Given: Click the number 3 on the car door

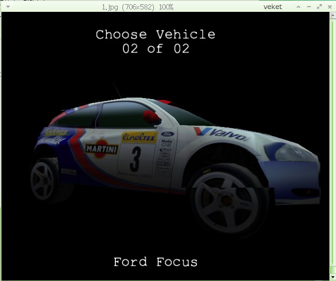Looking at the screenshot, I should pos(135,159).
